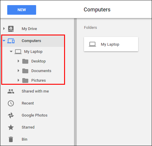The width and height of the screenshot is (152, 146).
Task: Open the Desktop folder label
Action: [x=39, y=61]
